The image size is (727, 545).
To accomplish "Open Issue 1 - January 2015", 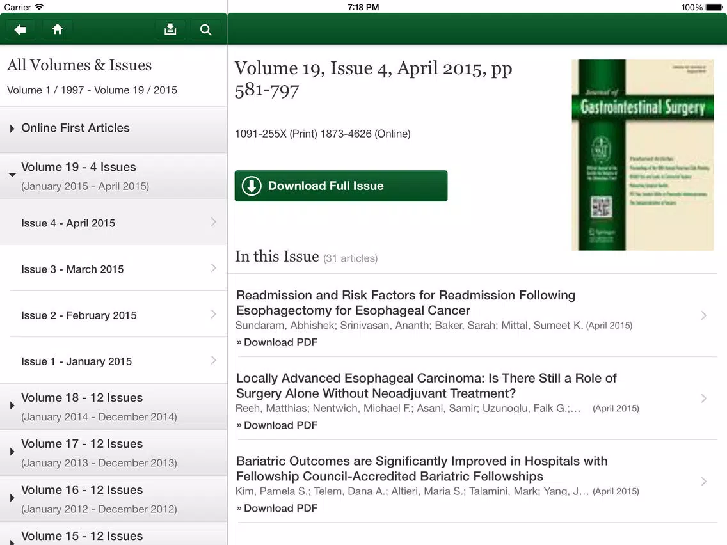I will (x=114, y=361).
